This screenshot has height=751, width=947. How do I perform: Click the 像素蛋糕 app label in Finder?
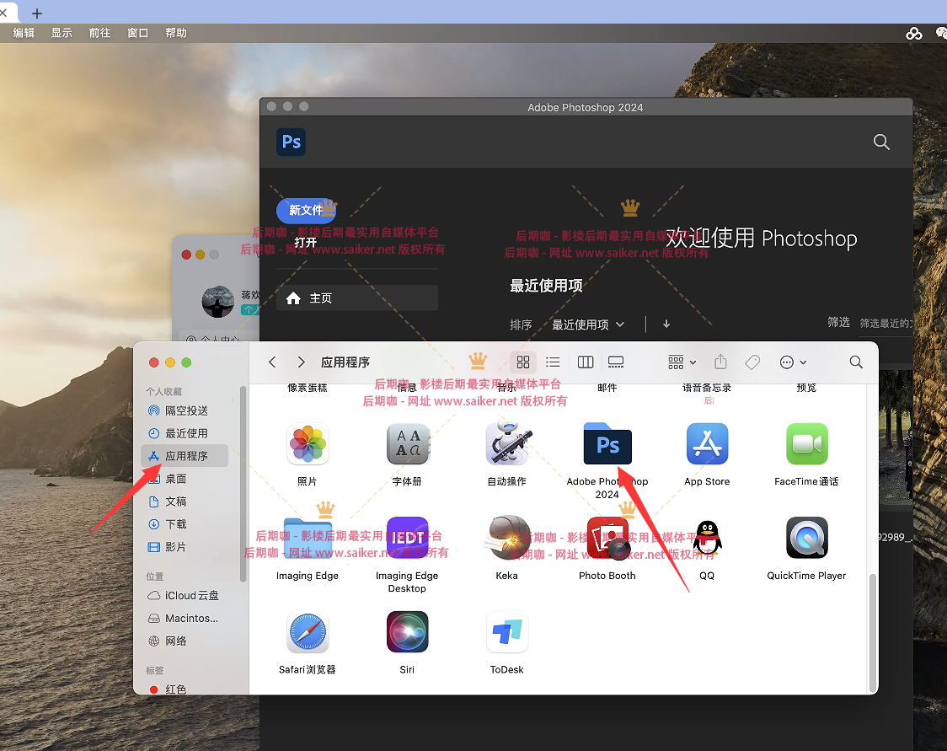point(308,388)
